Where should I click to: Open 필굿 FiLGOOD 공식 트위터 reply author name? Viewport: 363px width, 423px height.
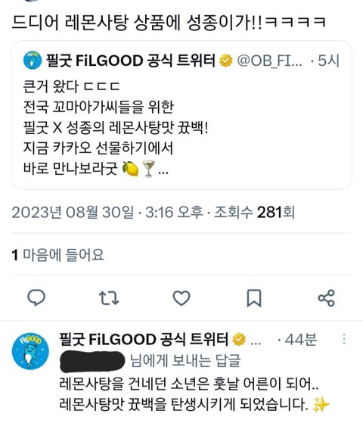(144, 339)
